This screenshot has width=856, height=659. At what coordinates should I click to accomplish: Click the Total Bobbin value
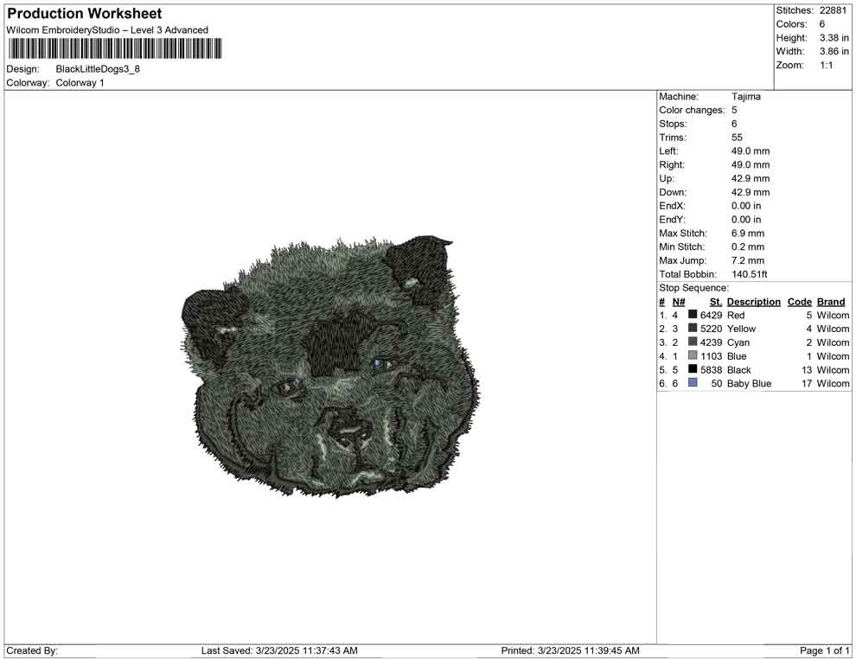pyautogui.click(x=749, y=274)
